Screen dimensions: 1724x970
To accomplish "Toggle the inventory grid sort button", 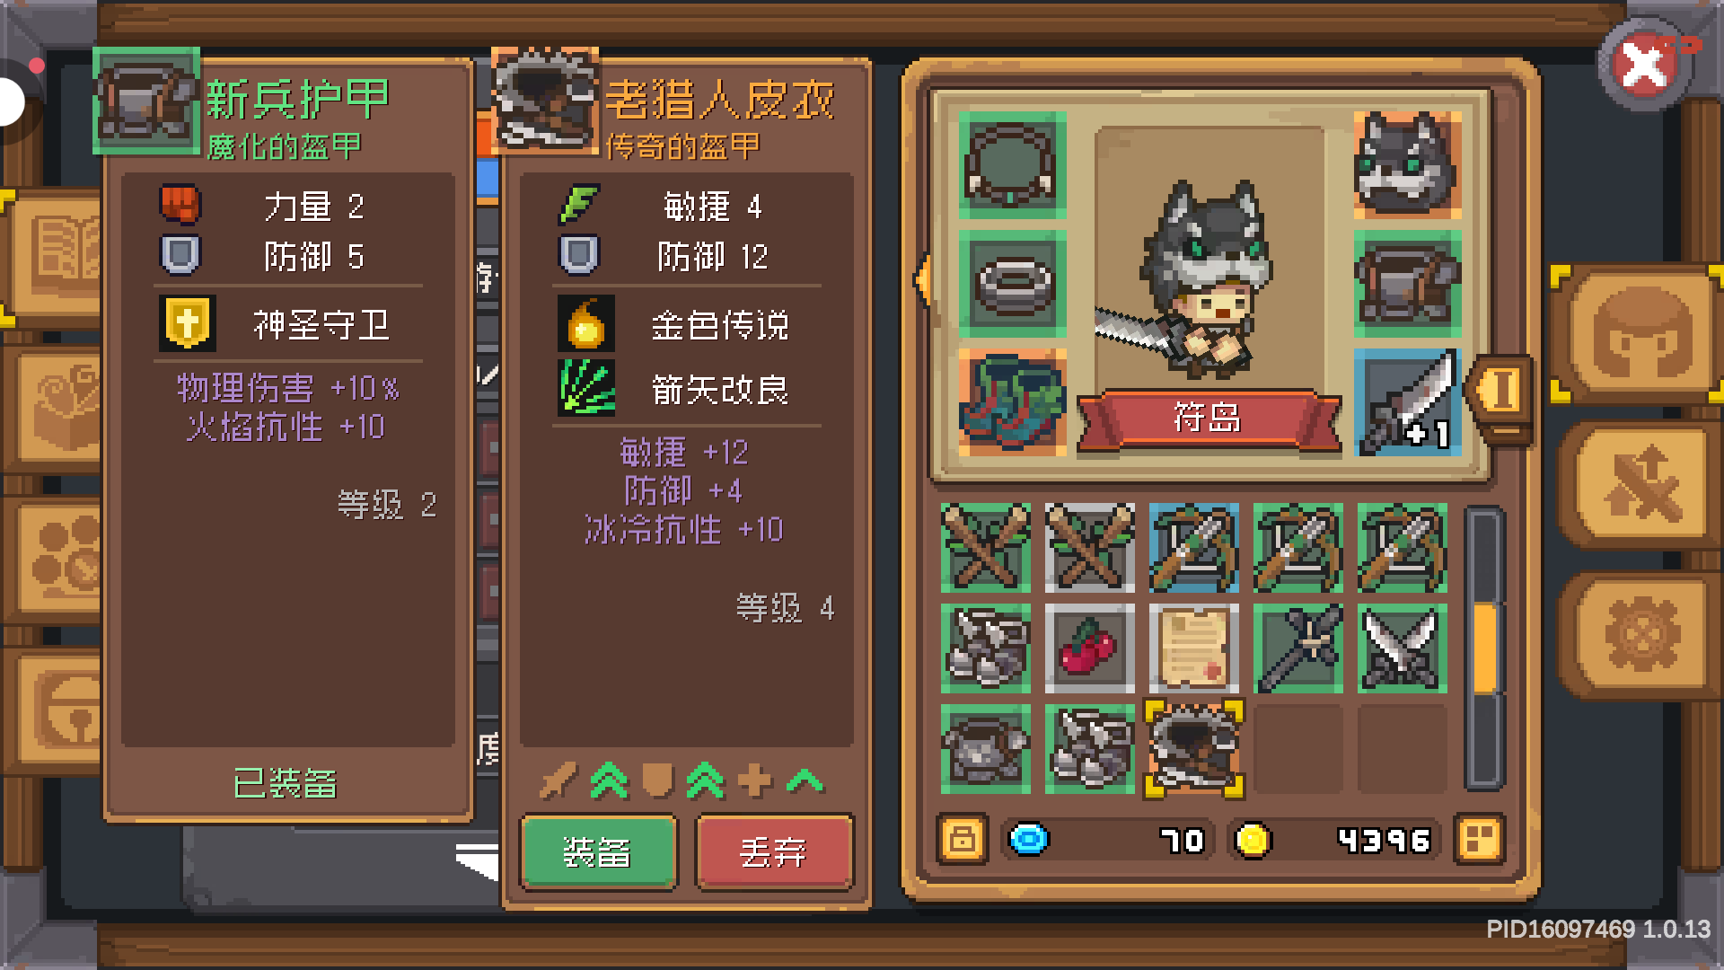I will pos(1479,840).
